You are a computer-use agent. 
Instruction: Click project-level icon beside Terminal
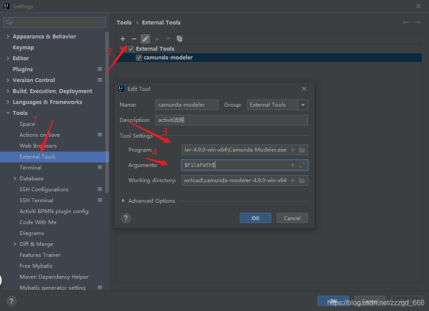pos(100,167)
